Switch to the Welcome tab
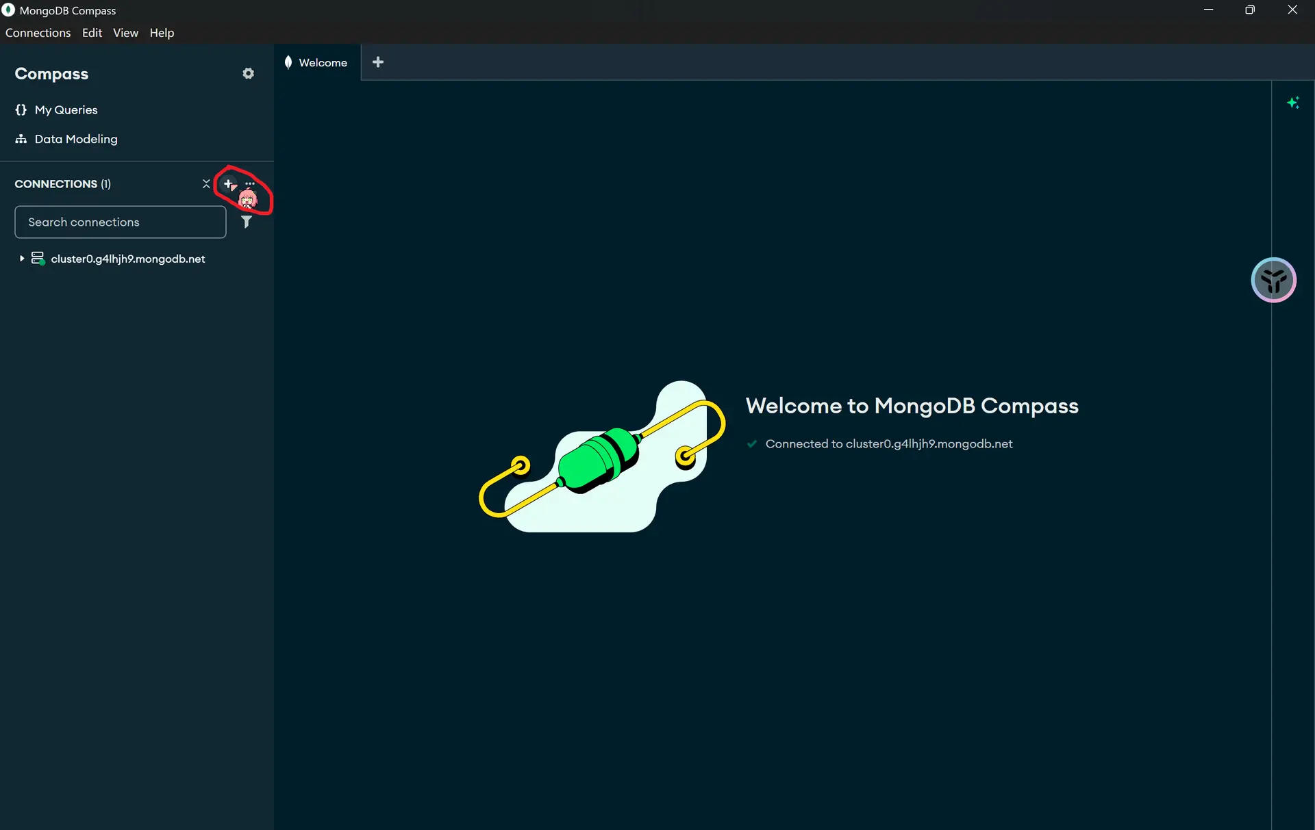This screenshot has height=830, width=1315. pos(317,62)
